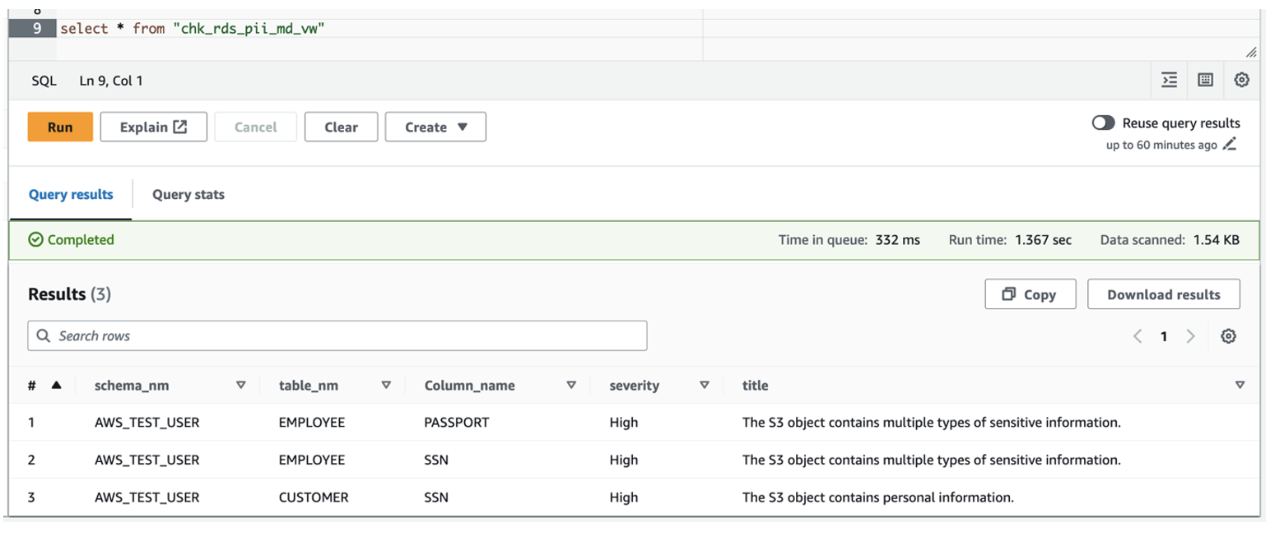Sort by severity column arrow
This screenshot has height=541, width=1284.
point(704,385)
